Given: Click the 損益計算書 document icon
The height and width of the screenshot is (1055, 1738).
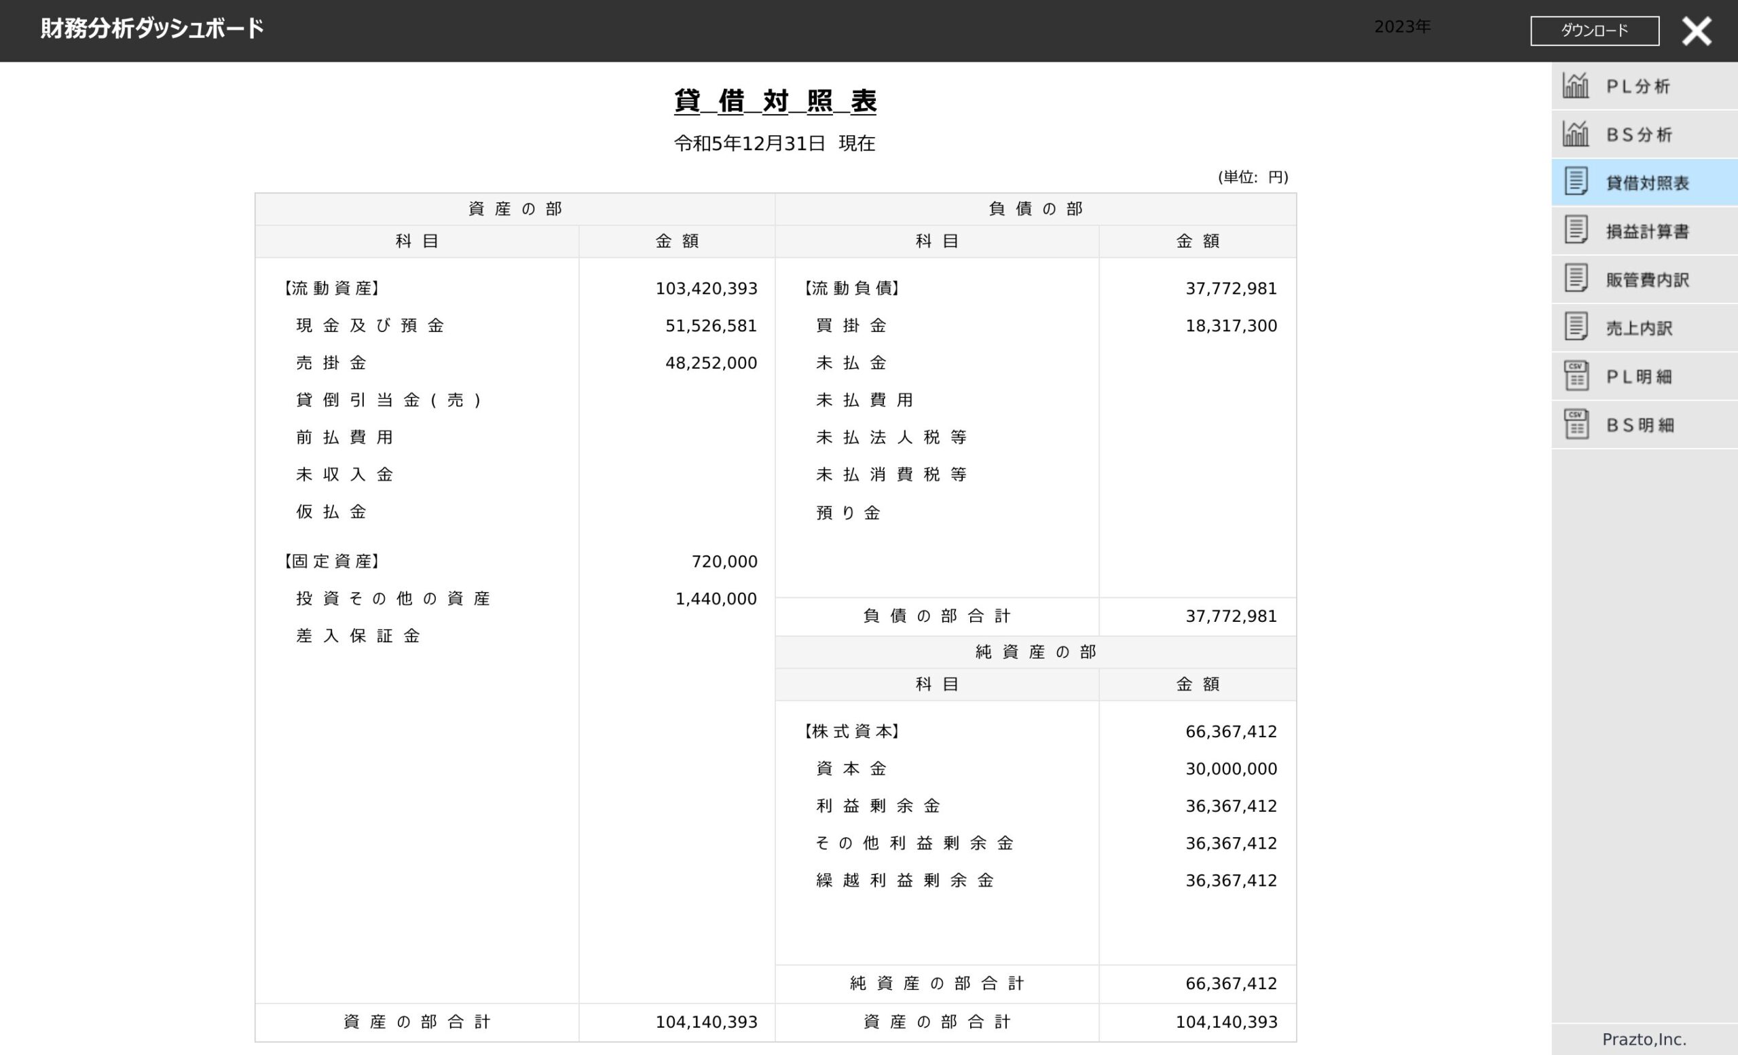Looking at the screenshot, I should click(1576, 231).
